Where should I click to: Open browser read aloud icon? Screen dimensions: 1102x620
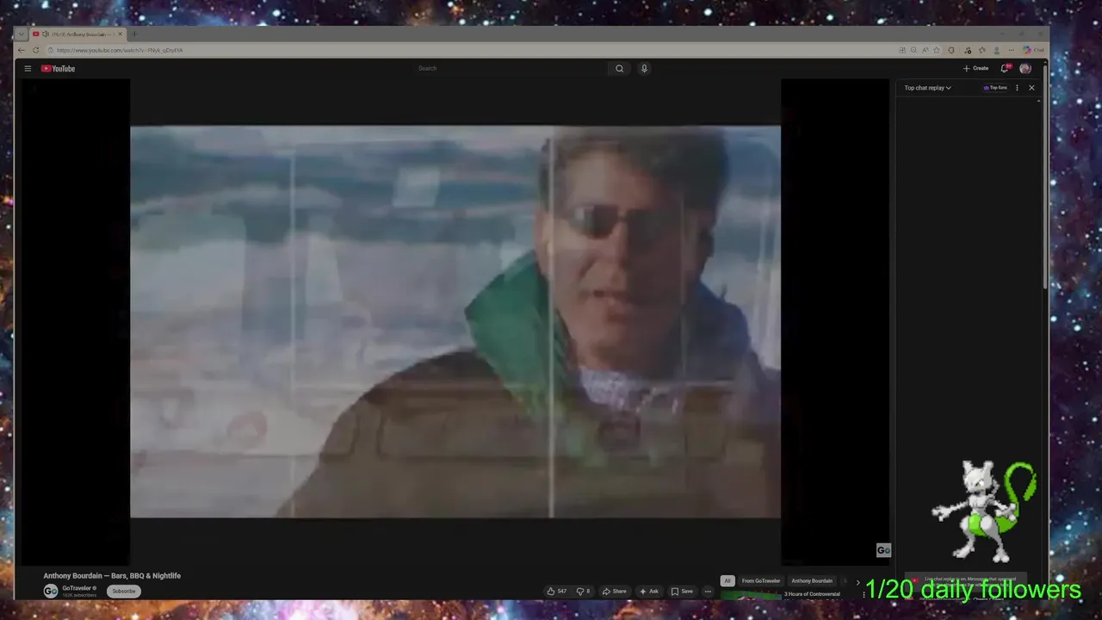click(x=926, y=50)
